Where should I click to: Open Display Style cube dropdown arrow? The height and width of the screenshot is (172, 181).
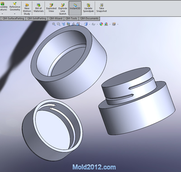click(90, 24)
